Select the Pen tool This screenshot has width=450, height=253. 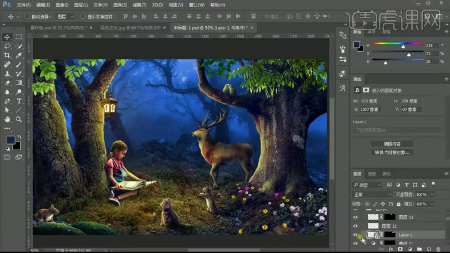coord(7,101)
